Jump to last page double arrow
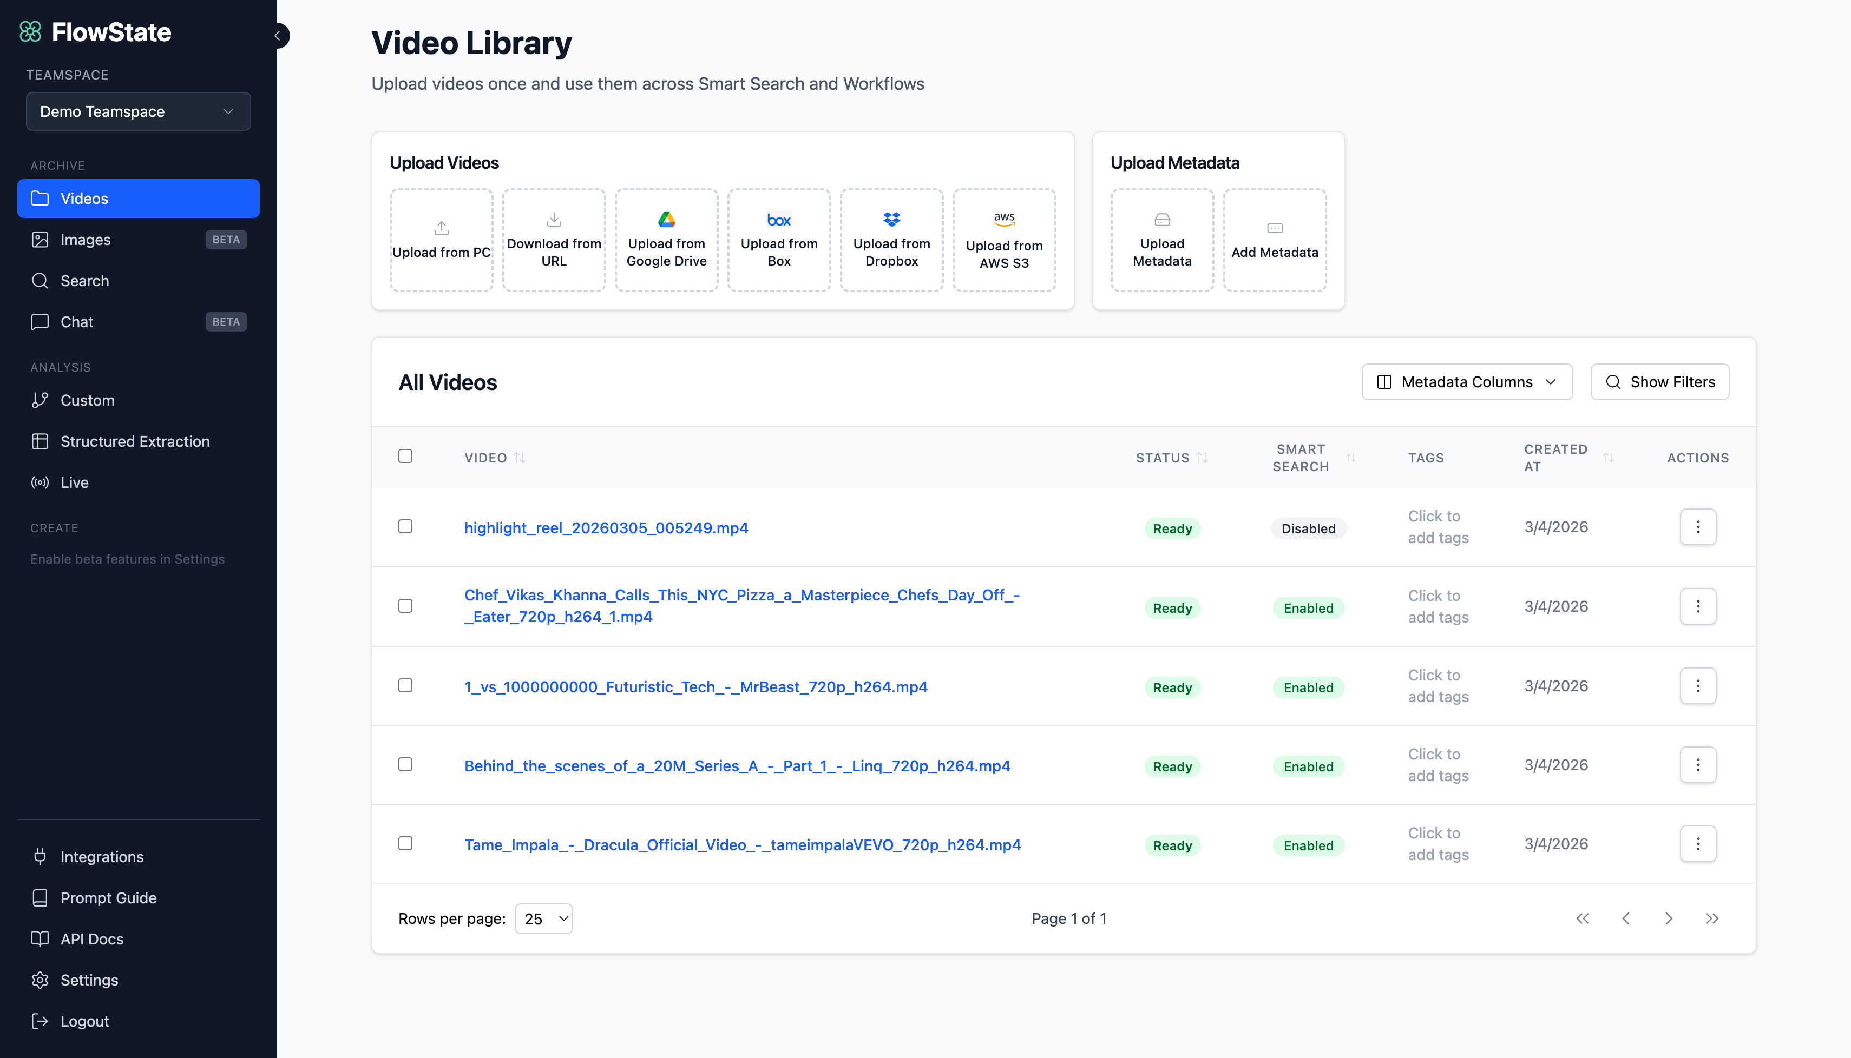Screen dimensions: 1851x1058 1712,918
